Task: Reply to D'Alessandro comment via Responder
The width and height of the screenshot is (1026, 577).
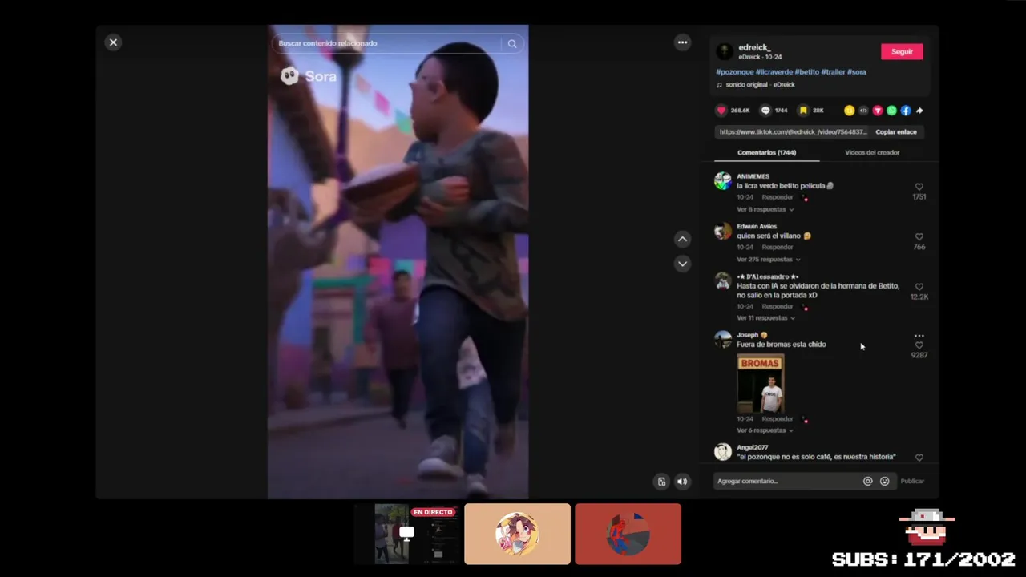Action: pos(778,307)
